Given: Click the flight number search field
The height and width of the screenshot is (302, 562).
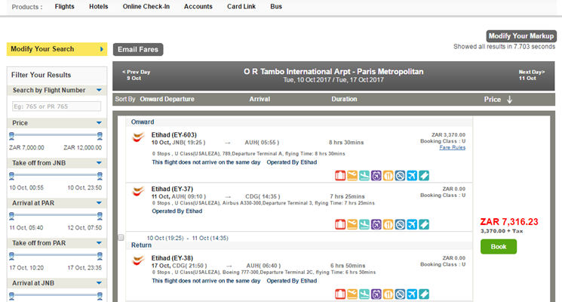Looking at the screenshot, I should (x=57, y=106).
